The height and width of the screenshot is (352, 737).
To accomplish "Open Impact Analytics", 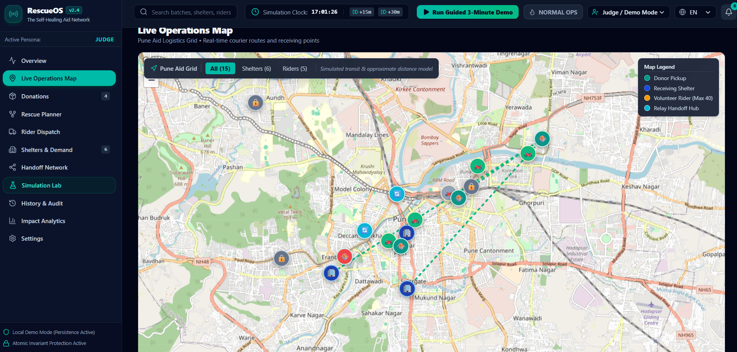I will click(x=59, y=221).
